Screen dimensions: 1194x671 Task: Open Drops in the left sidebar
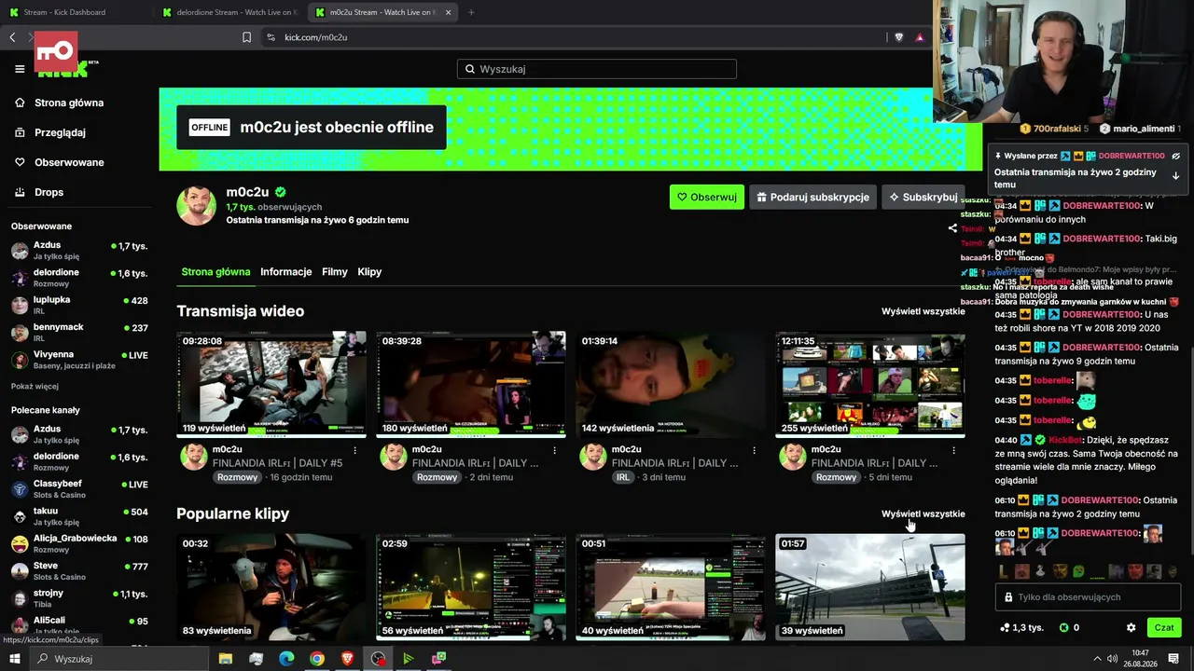39,192
